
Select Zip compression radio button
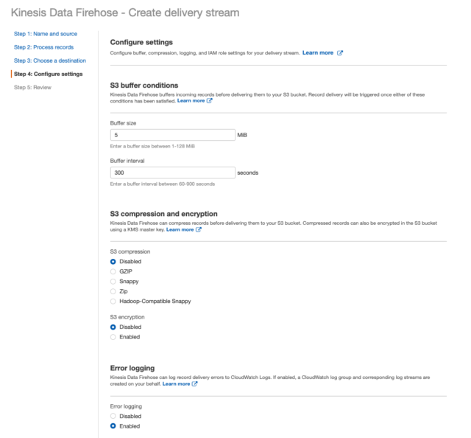(x=113, y=291)
